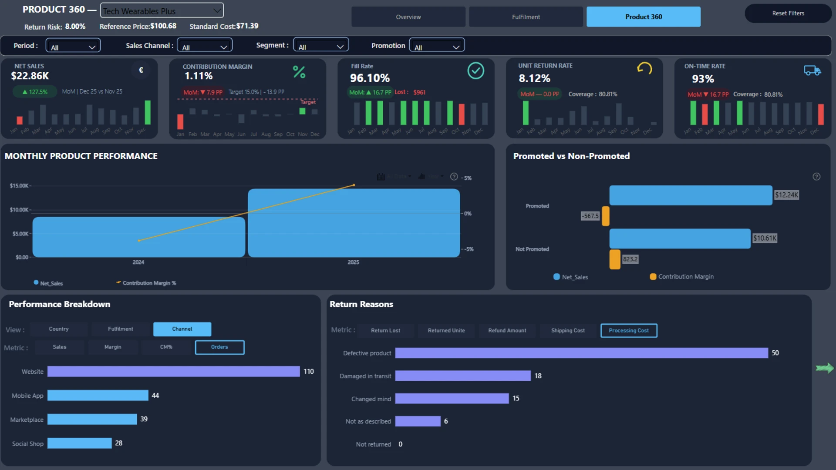Set Performance Breakdown view to Fulfilment
Viewport: 836px width, 470px height.
tap(121, 329)
